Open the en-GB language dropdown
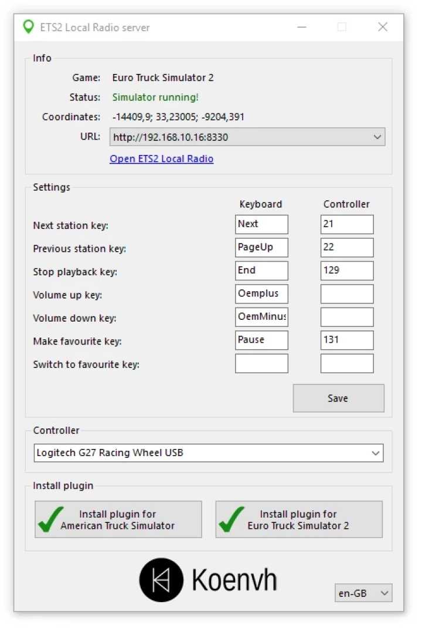 [382, 593]
